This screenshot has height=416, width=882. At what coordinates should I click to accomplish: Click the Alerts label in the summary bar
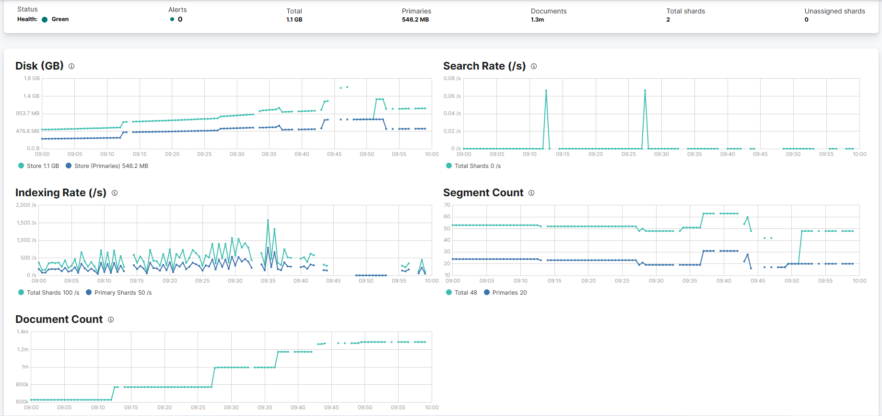(177, 10)
